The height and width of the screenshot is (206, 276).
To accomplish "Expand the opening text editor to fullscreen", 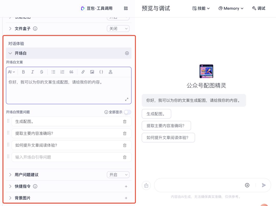I will [x=126, y=99].
